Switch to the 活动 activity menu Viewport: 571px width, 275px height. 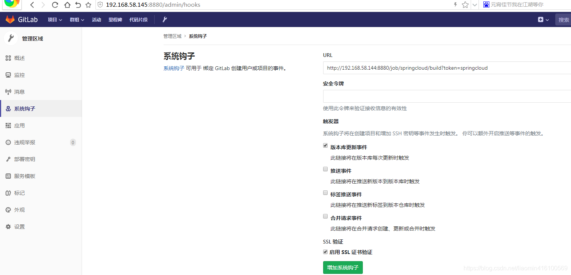[96, 19]
